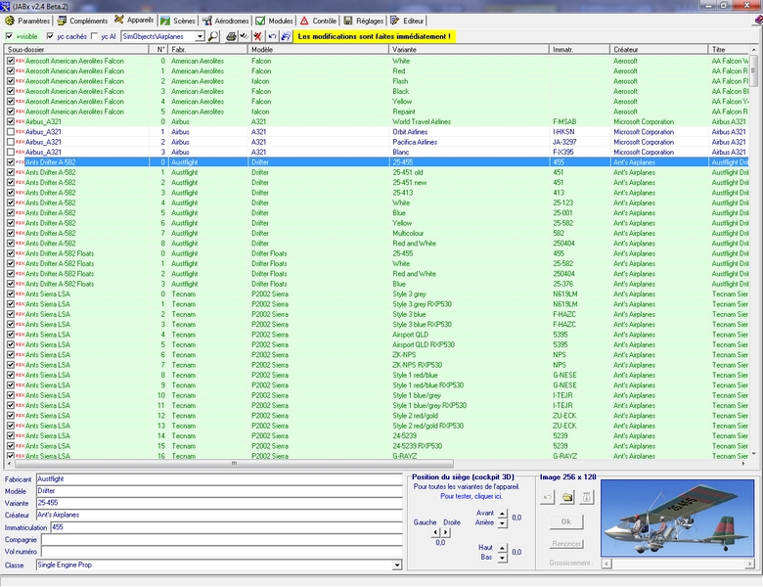Click the red X delete icon

(257, 36)
